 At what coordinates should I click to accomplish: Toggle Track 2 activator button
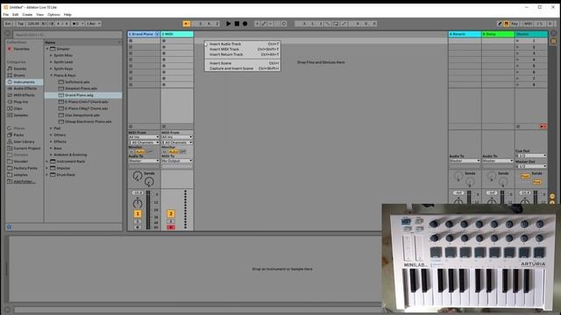point(171,213)
